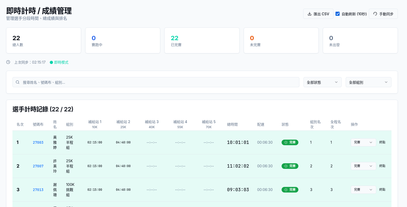
Task: Click the 號碼布 column header
Action: coord(38,124)
